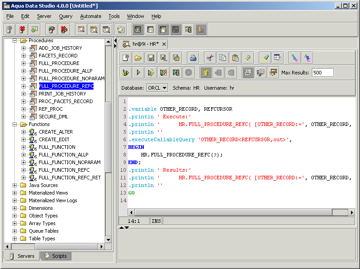The width and height of the screenshot is (360, 269).
Task: Click the Max Results input field
Action: (323, 73)
